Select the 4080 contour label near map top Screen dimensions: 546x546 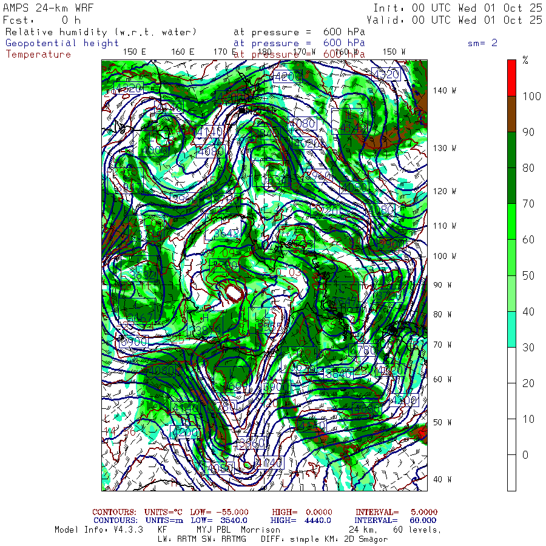pos(303,124)
